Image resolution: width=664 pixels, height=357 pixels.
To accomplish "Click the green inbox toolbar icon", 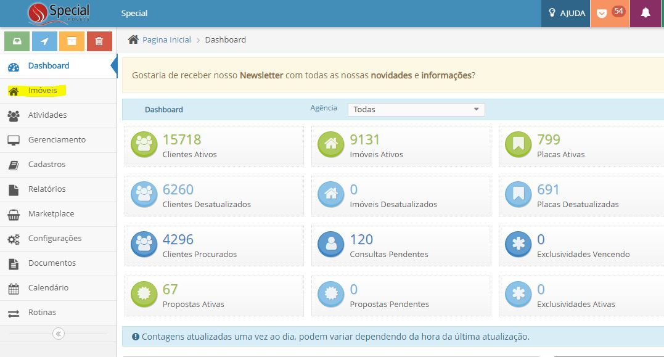I will tap(17, 41).
